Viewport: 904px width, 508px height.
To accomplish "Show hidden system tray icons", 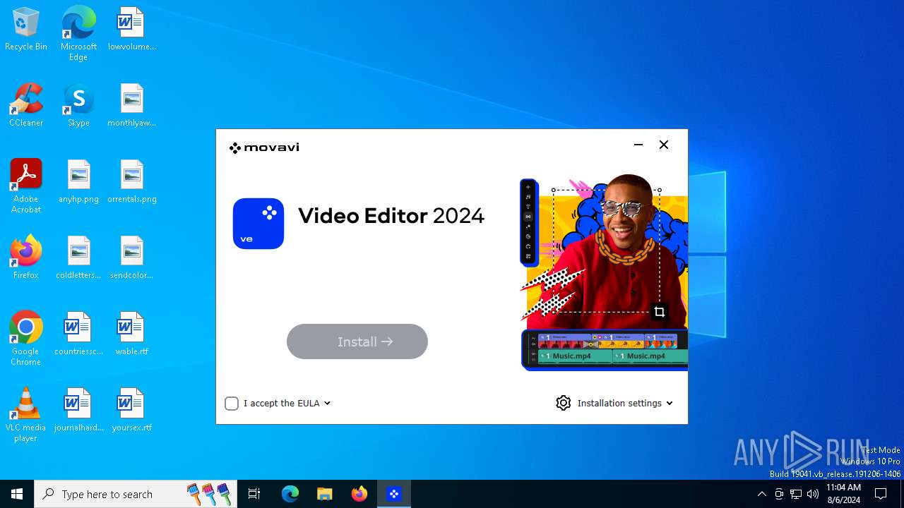I will click(761, 494).
